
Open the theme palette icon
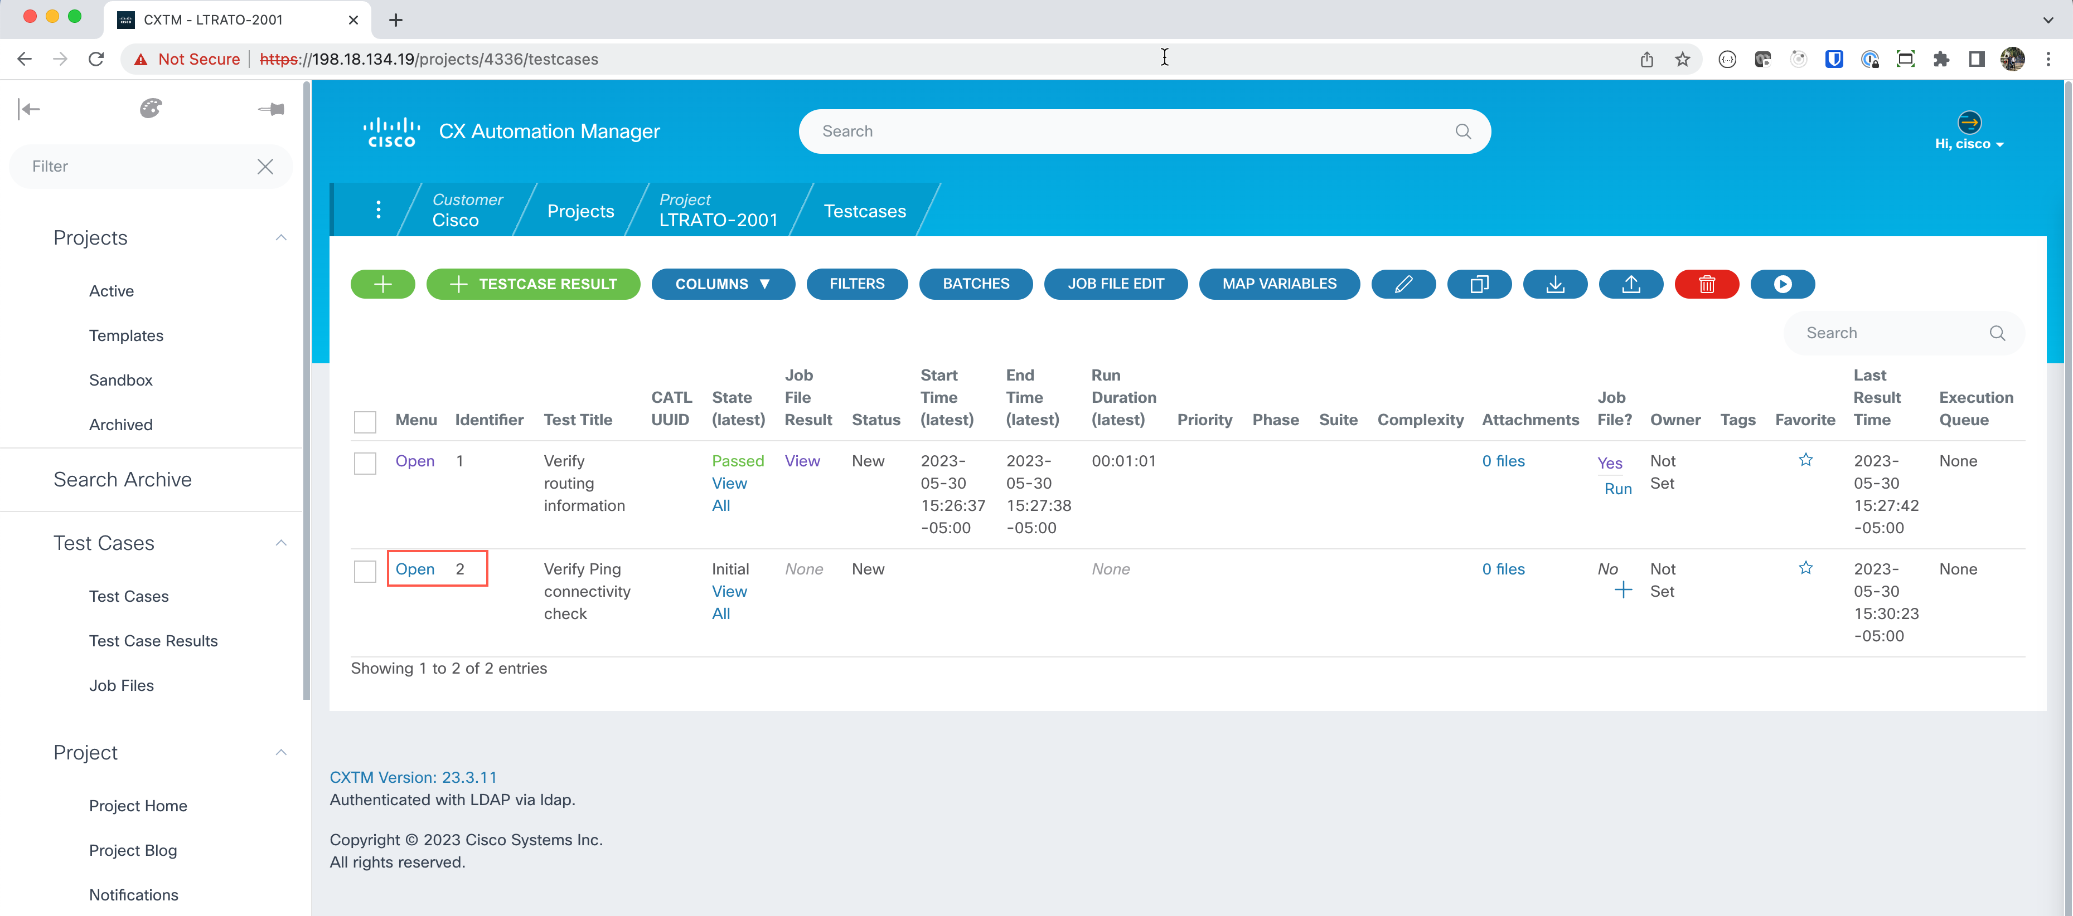[x=151, y=109]
